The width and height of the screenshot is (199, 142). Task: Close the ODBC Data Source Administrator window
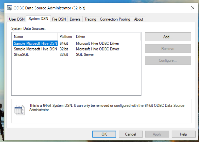(193, 8)
